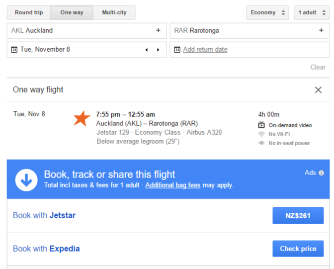This screenshot has height=269, width=334.
Task: Click the calendar icon beside Add return date
Action: click(177, 50)
